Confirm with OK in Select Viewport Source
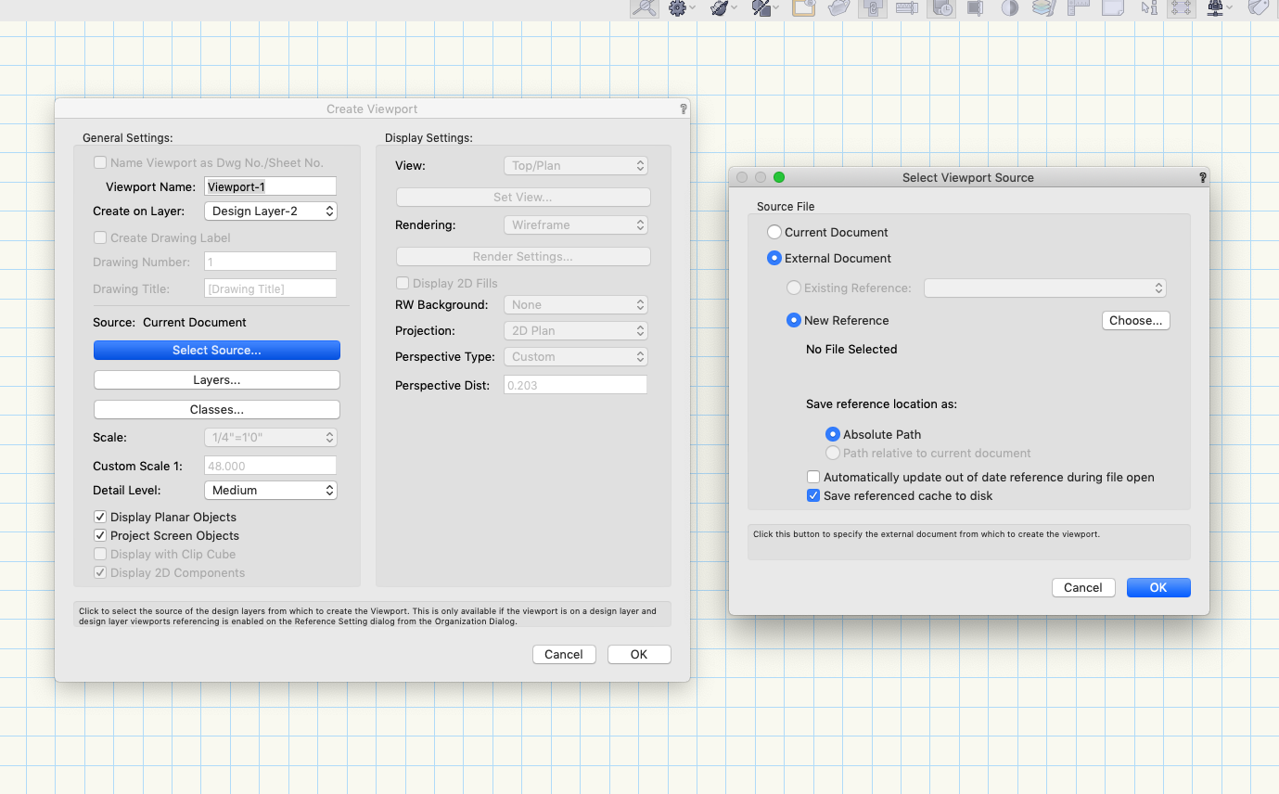The image size is (1279, 794). click(1157, 588)
